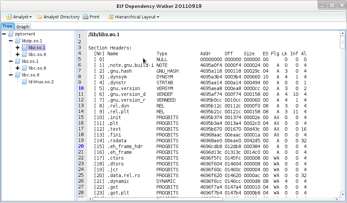This screenshot has height=203, width=347.
Task: Switch to the Graph tab
Action: pyautogui.click(x=23, y=27)
